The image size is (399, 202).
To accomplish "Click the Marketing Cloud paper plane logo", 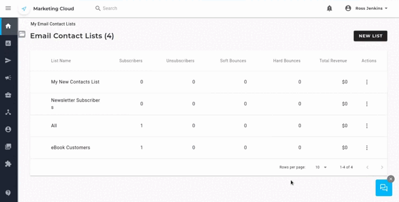I will click(x=24, y=9).
